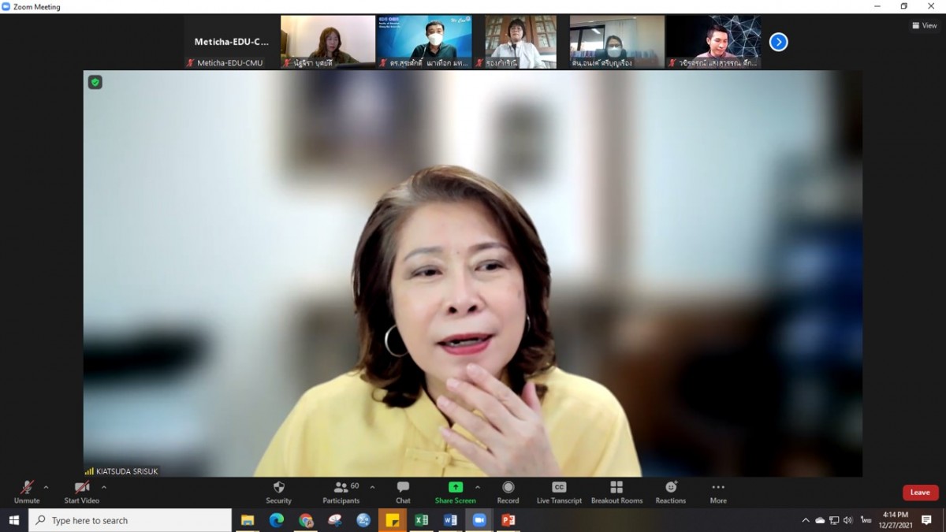
Task: Select the tile of man with network background
Action: point(713,42)
